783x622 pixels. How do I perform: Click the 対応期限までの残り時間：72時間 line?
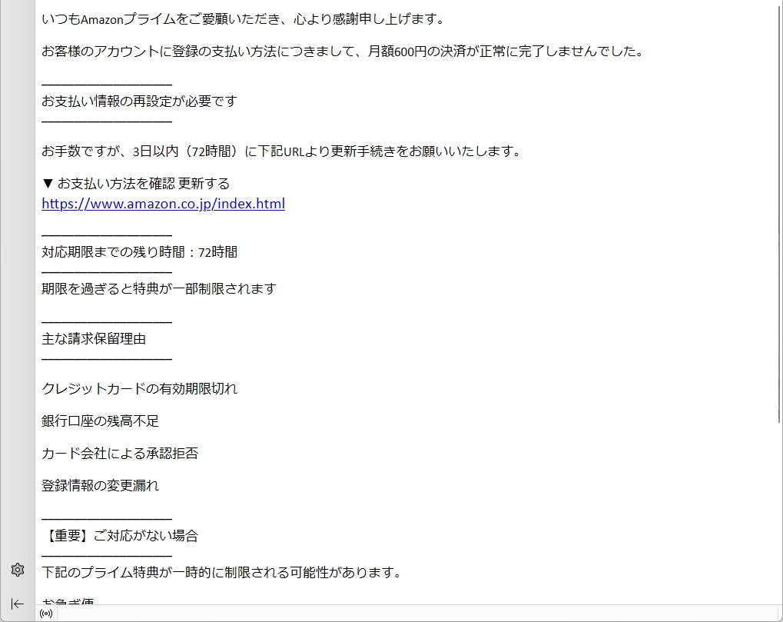(139, 252)
